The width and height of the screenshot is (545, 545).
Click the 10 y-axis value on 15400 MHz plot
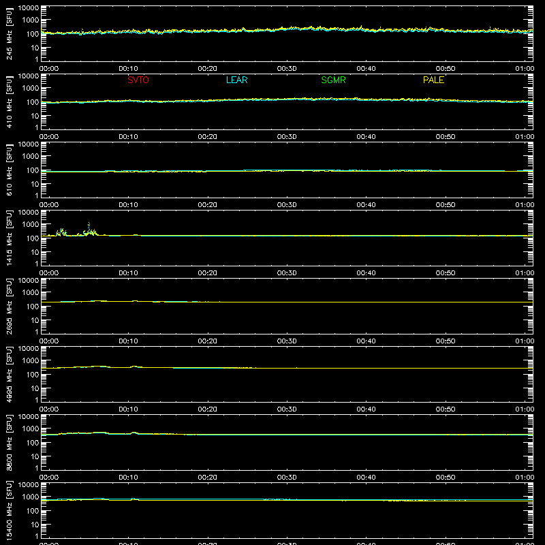(35, 525)
